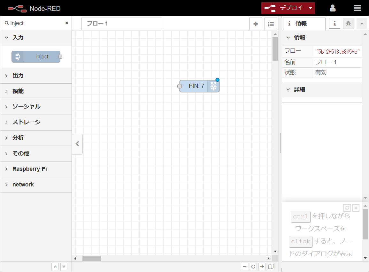This screenshot has height=272, width=369.
Task: Collapse all palette categories button
Action: tap(55, 267)
